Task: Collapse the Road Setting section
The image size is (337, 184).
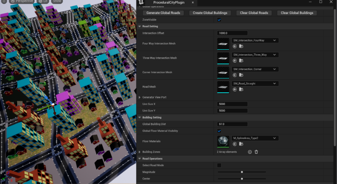Action: [140, 26]
